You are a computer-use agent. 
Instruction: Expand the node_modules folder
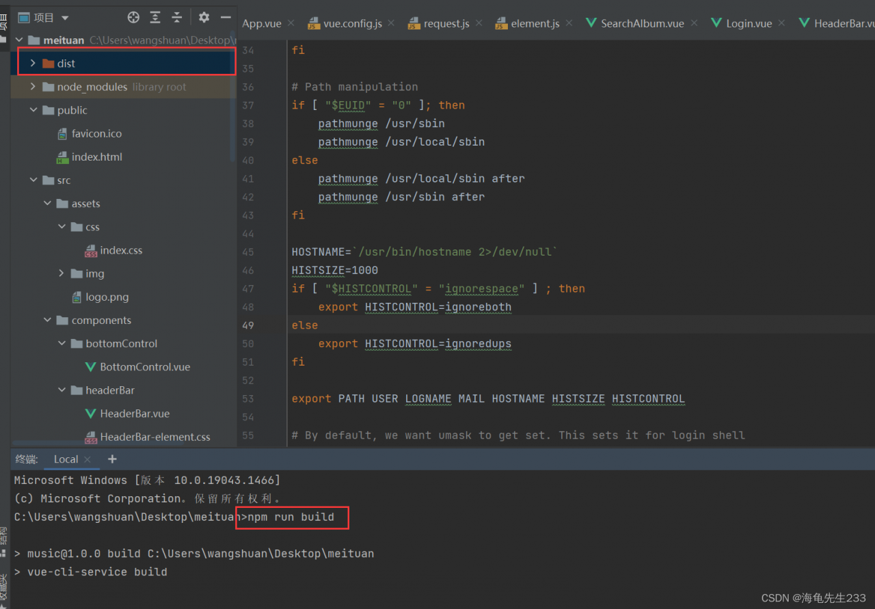click(33, 87)
